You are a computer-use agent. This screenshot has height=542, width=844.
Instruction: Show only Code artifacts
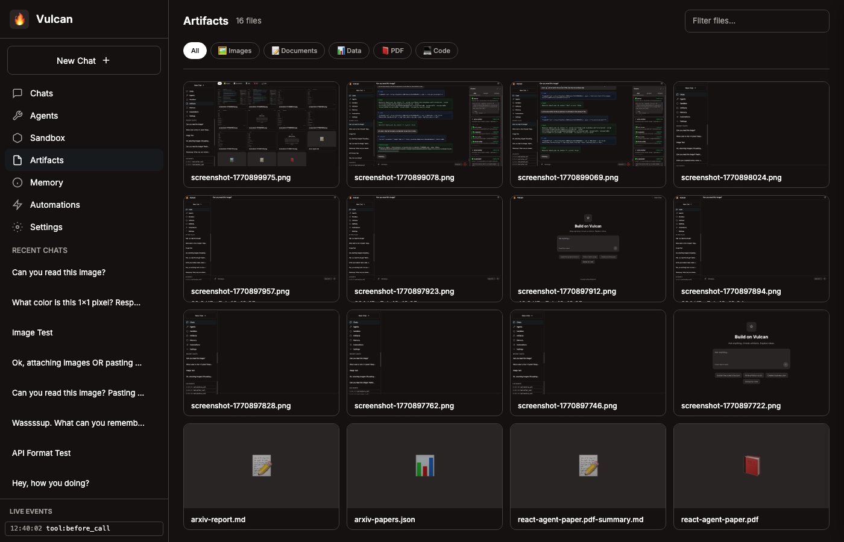click(x=436, y=51)
